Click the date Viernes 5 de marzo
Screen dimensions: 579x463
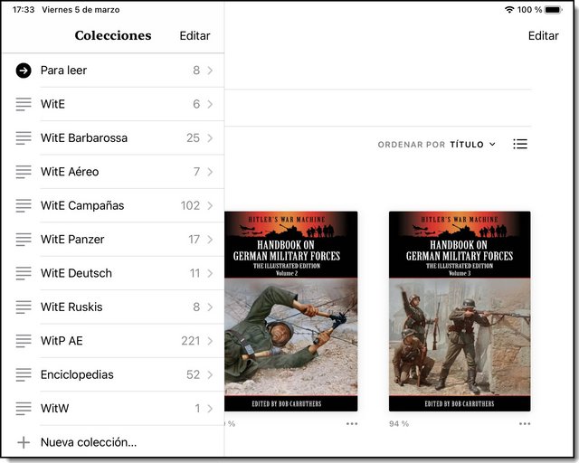(81, 10)
